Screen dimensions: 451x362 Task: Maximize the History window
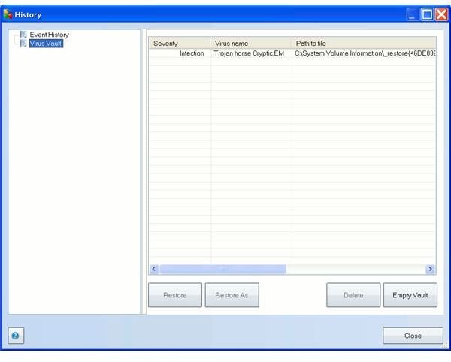(427, 14)
